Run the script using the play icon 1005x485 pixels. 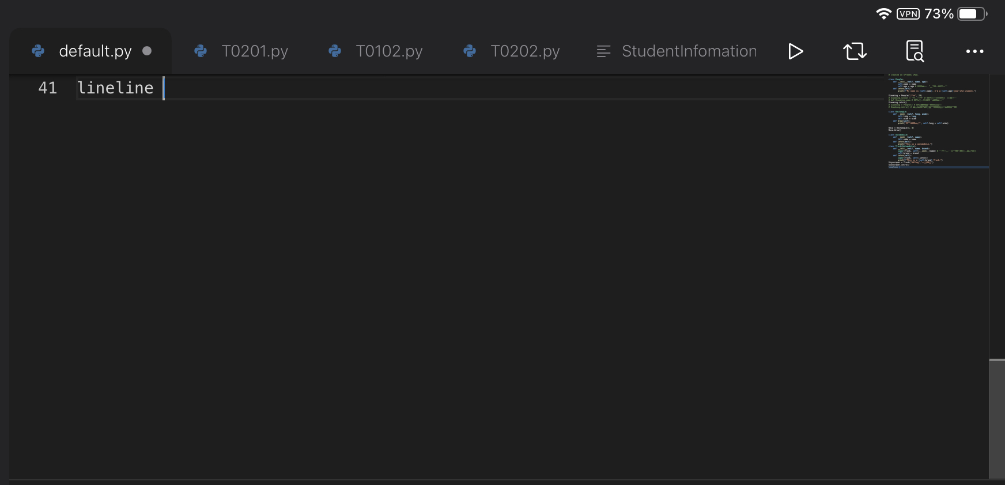[x=796, y=51]
